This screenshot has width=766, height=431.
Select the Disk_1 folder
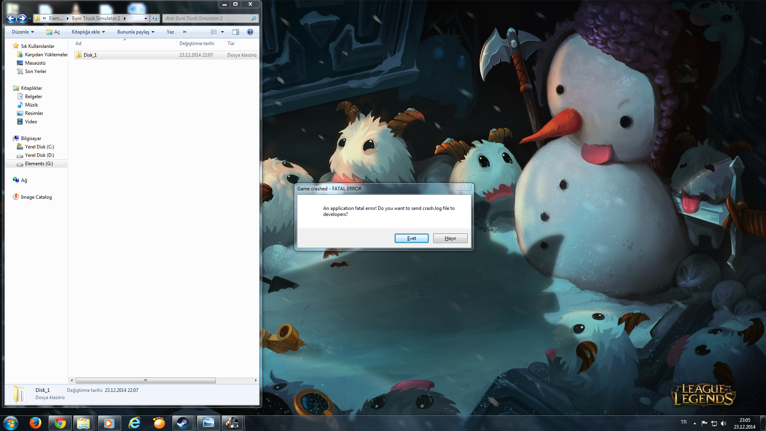(166, 55)
